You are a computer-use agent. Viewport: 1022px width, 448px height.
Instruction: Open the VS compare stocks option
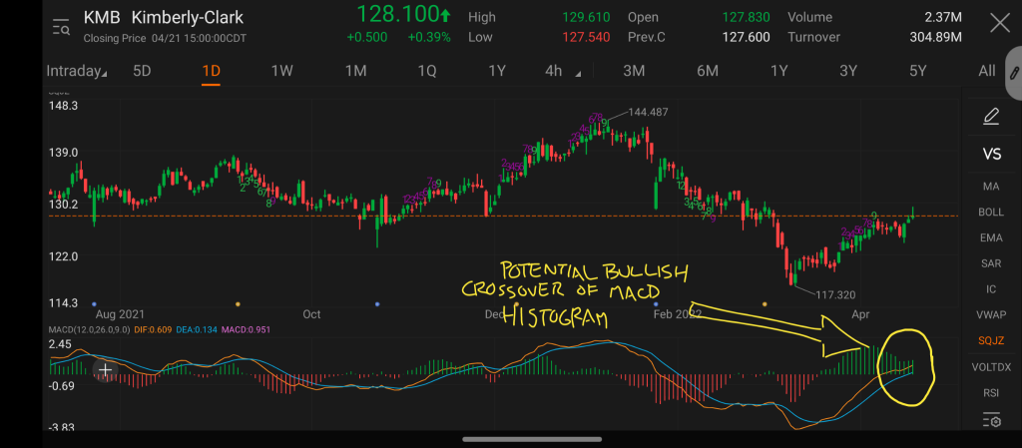tap(991, 155)
